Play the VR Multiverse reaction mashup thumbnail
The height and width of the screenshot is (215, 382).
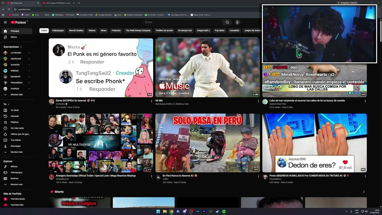tap(101, 143)
